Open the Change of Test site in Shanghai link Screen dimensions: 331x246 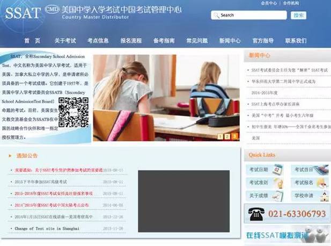pos(47,228)
